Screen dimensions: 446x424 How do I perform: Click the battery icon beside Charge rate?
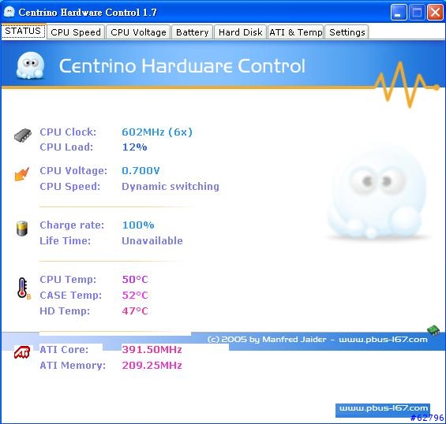(x=22, y=229)
